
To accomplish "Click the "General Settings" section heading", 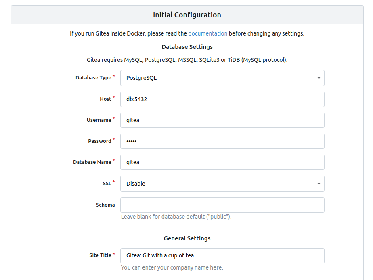I will click(x=187, y=238).
